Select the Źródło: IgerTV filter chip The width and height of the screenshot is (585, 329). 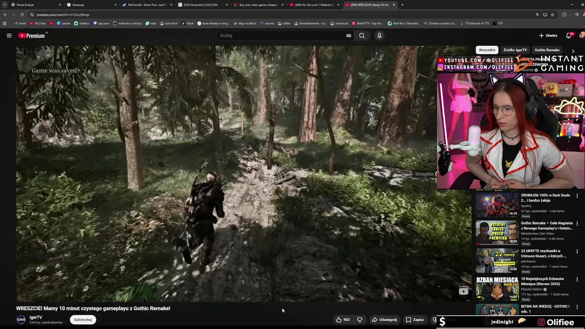[515, 50]
